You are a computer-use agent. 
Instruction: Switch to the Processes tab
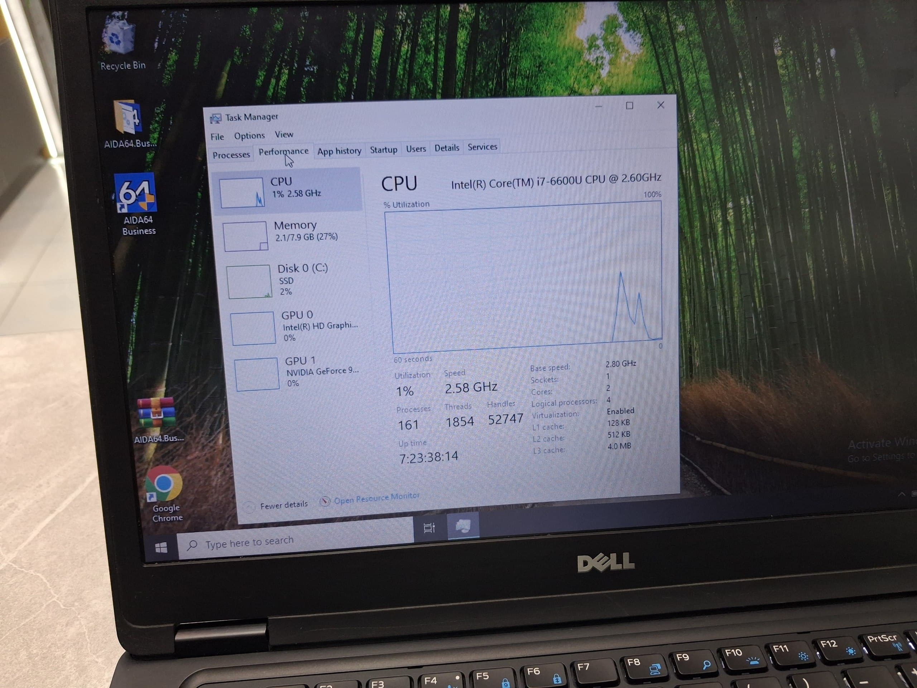(231, 155)
